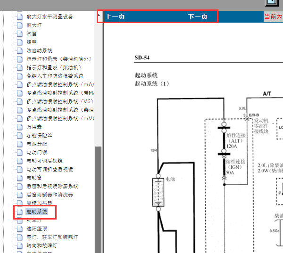The width and height of the screenshot is (283, 253).
Task: Click the A/T label in diagram
Action: [x=267, y=94]
